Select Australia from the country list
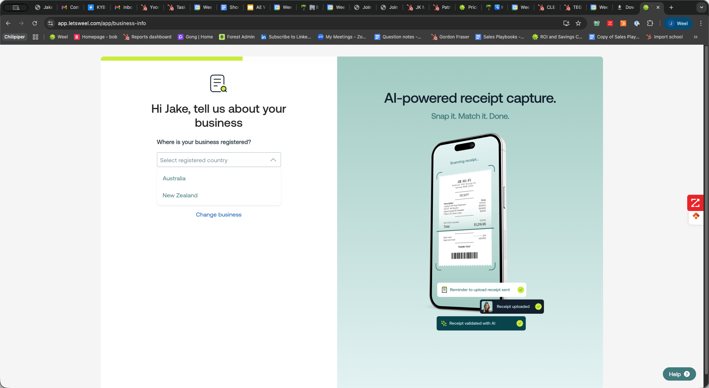This screenshot has width=709, height=388. pos(174,178)
